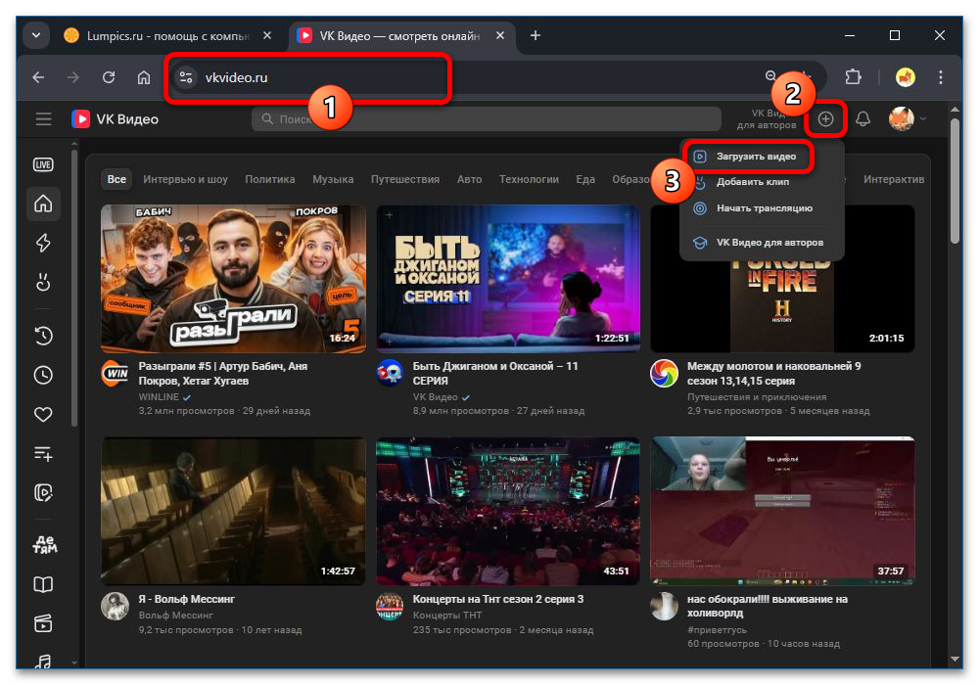Click the Поиск search field
This screenshot has width=979, height=685.
pyautogui.click(x=486, y=118)
